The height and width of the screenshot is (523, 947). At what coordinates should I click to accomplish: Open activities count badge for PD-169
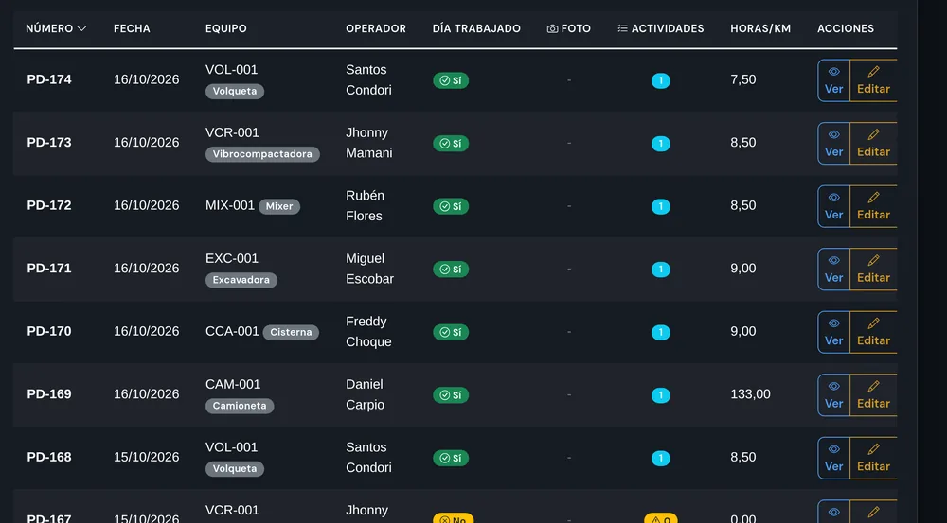(x=661, y=395)
